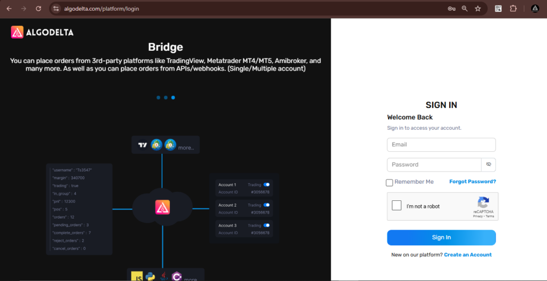Click the "cancel_orders" : 0 line

pyautogui.click(x=69, y=248)
